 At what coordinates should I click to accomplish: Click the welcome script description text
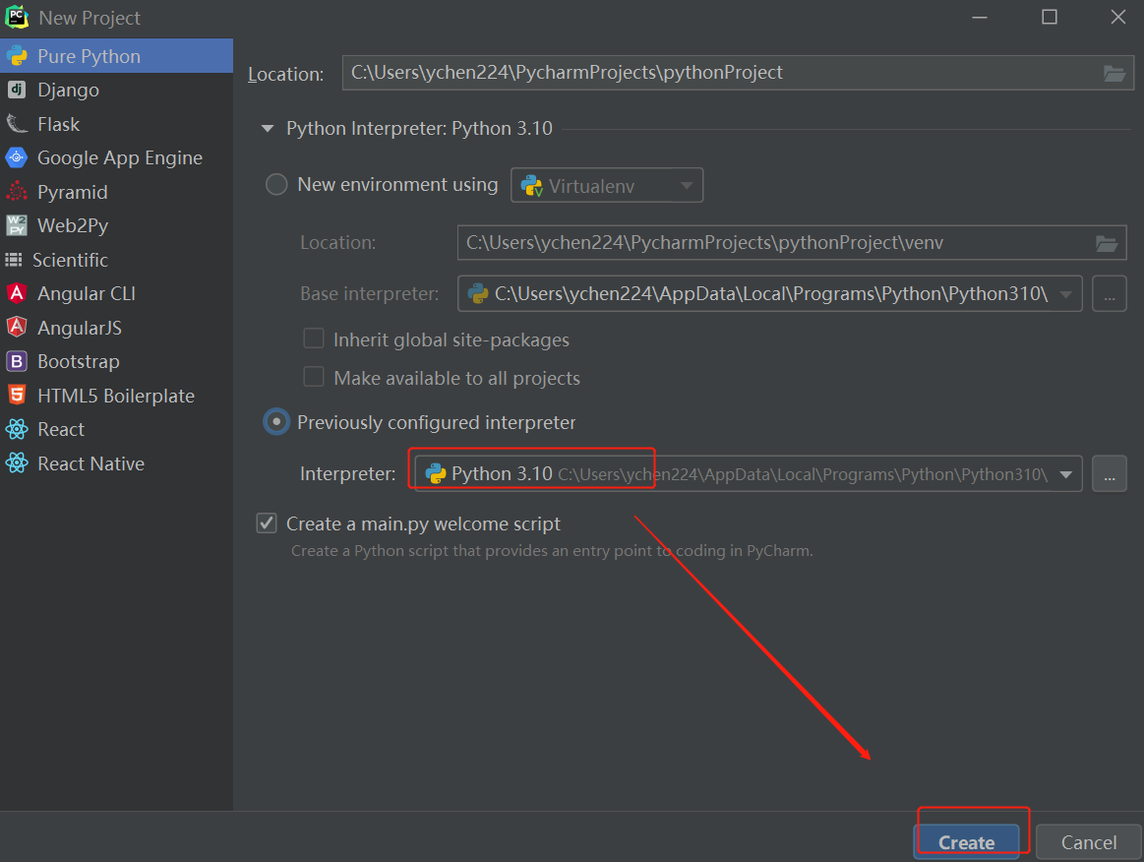coord(552,550)
